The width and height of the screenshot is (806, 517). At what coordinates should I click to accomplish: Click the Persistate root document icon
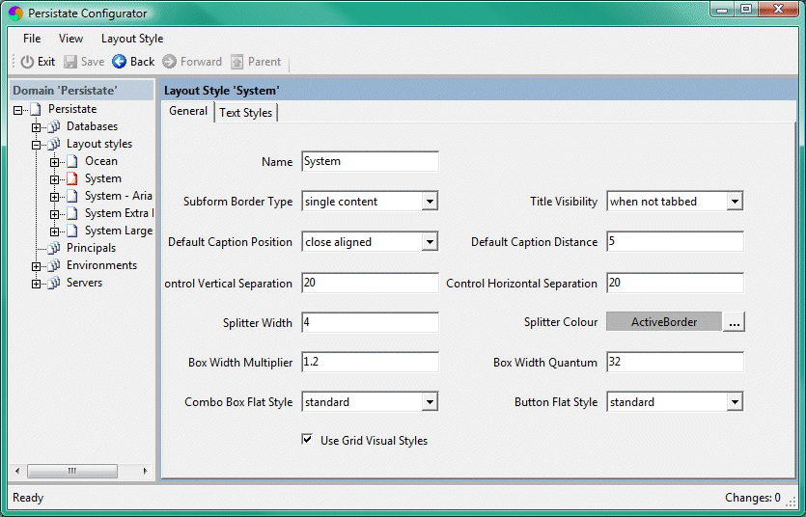tap(36, 109)
